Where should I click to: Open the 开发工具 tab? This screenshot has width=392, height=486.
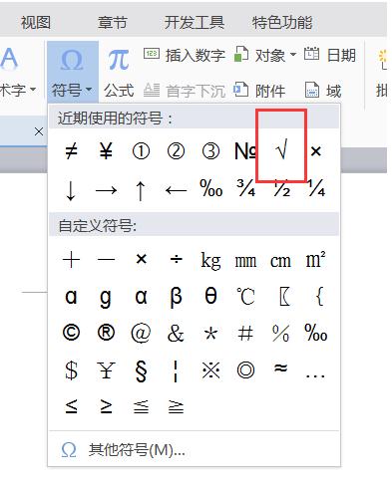[x=195, y=23]
